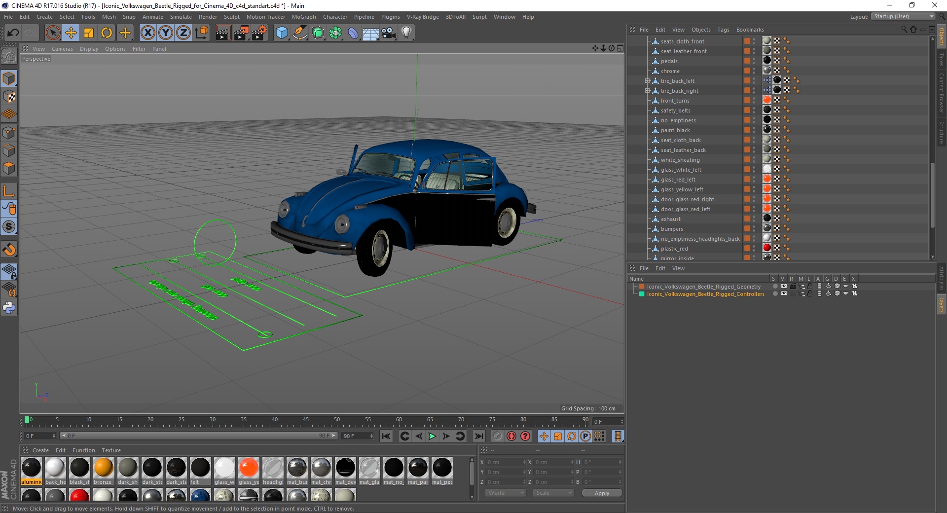The width and height of the screenshot is (947, 513).
Task: Open the Simulate menu
Action: pyautogui.click(x=181, y=17)
